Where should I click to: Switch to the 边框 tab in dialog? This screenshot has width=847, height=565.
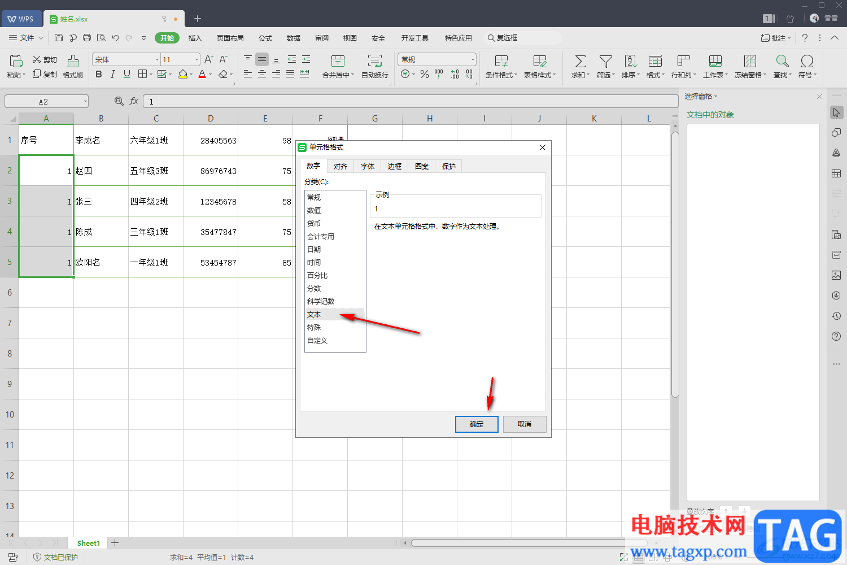pos(395,166)
